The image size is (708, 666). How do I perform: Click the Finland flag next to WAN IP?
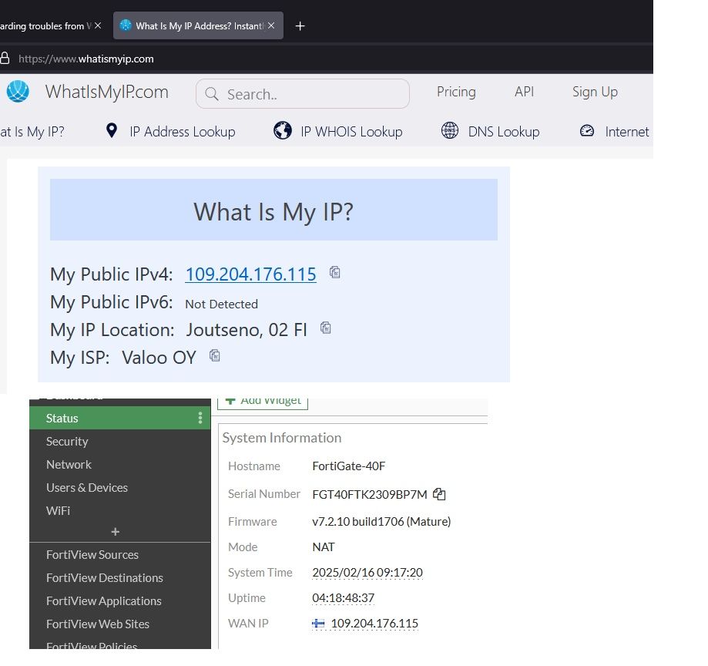(x=318, y=624)
